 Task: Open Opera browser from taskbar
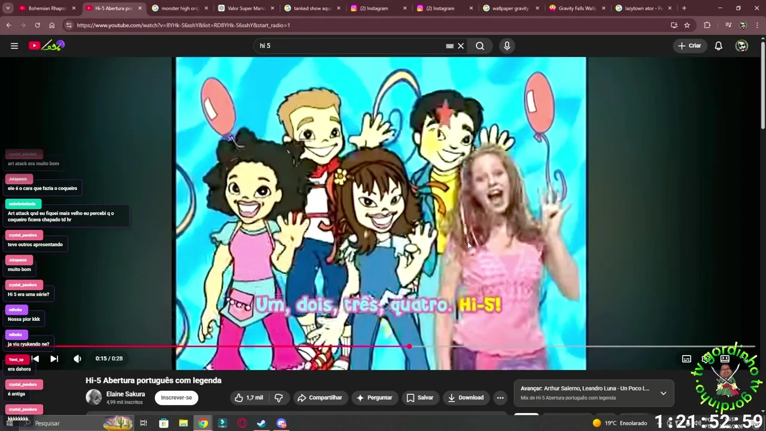[x=242, y=423]
